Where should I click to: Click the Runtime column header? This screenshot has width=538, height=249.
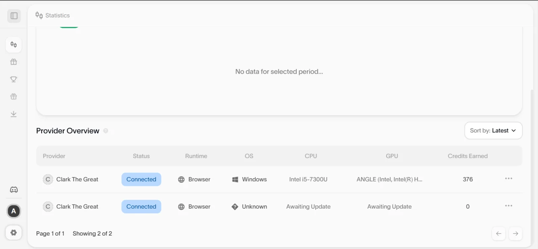pyautogui.click(x=196, y=156)
